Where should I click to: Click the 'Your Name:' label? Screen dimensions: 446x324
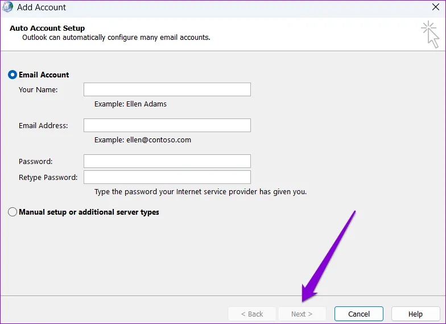tap(38, 90)
